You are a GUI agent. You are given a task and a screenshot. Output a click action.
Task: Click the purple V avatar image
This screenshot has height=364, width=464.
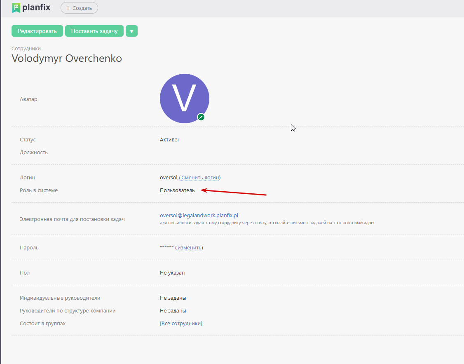[184, 98]
